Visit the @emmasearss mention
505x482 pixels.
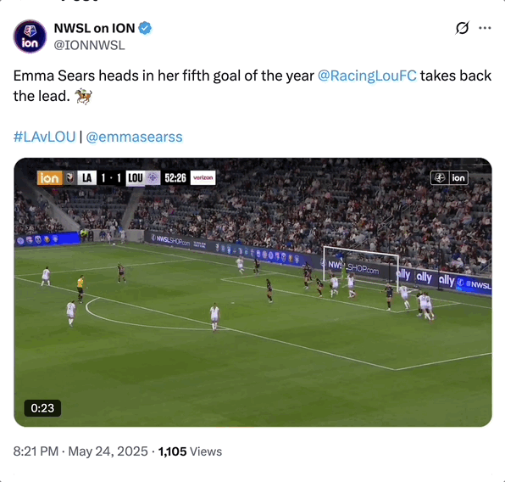tap(134, 137)
